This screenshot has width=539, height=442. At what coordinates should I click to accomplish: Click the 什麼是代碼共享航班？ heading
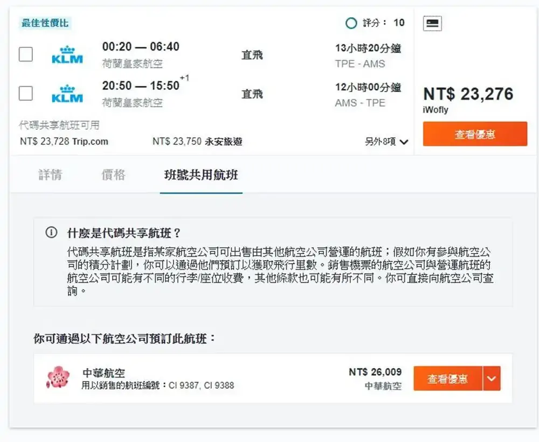pyautogui.click(x=124, y=233)
